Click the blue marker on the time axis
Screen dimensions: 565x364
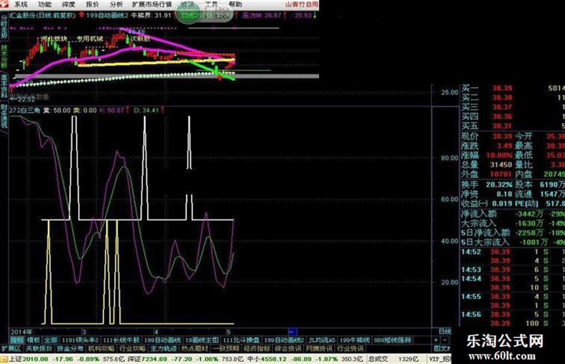(292, 332)
